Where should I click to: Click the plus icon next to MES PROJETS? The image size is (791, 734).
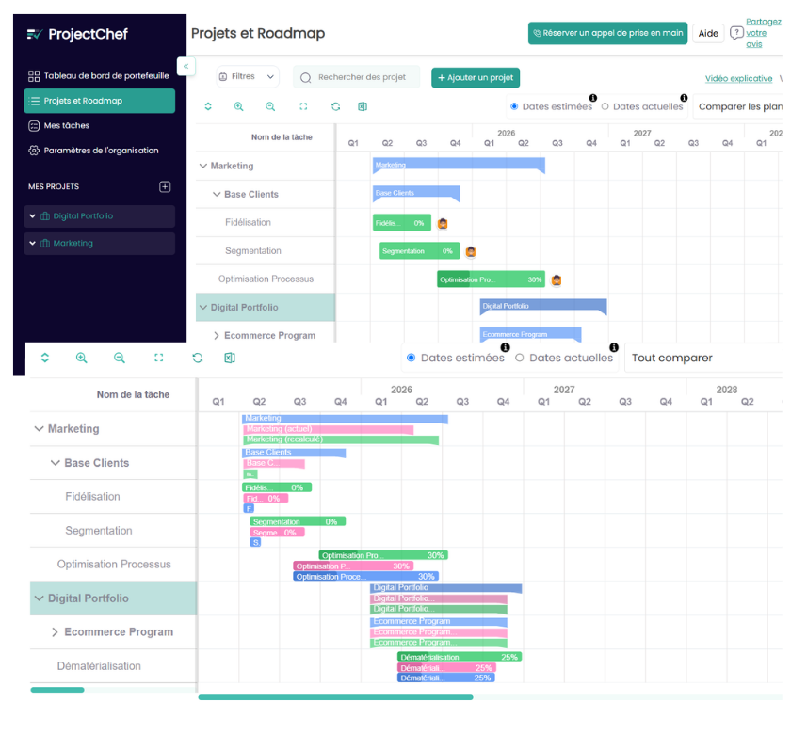pos(165,187)
